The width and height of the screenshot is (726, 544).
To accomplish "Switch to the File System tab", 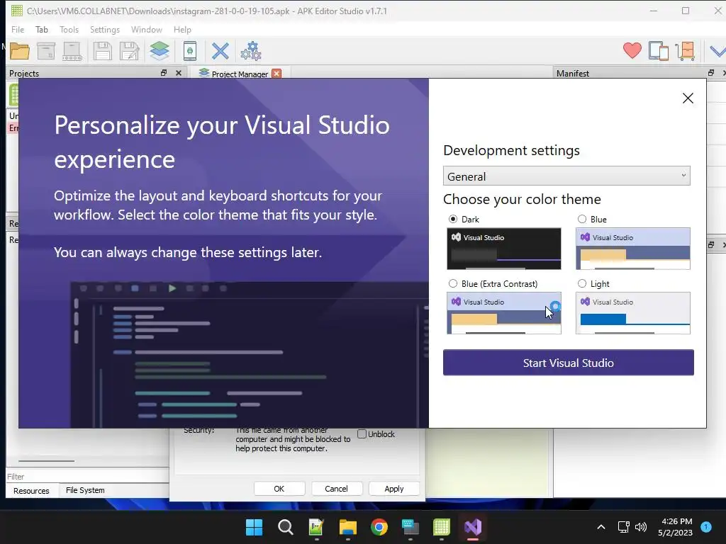I will pos(85,490).
